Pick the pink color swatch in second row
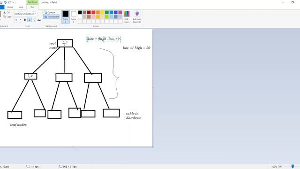The height and width of the screenshot is (169, 300). coord(93,17)
